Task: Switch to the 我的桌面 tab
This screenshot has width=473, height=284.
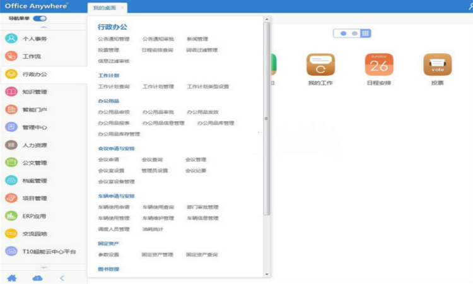Action: tap(104, 8)
